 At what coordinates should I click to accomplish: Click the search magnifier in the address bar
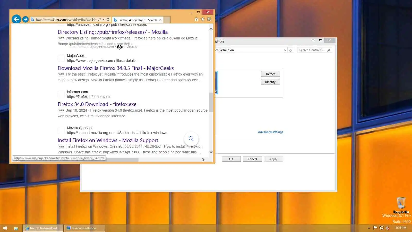100,19
